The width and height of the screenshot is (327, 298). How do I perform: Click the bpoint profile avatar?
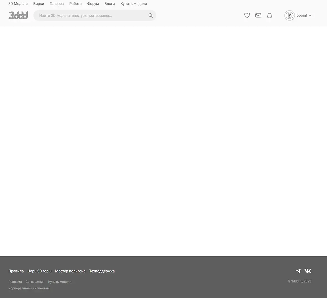click(290, 16)
